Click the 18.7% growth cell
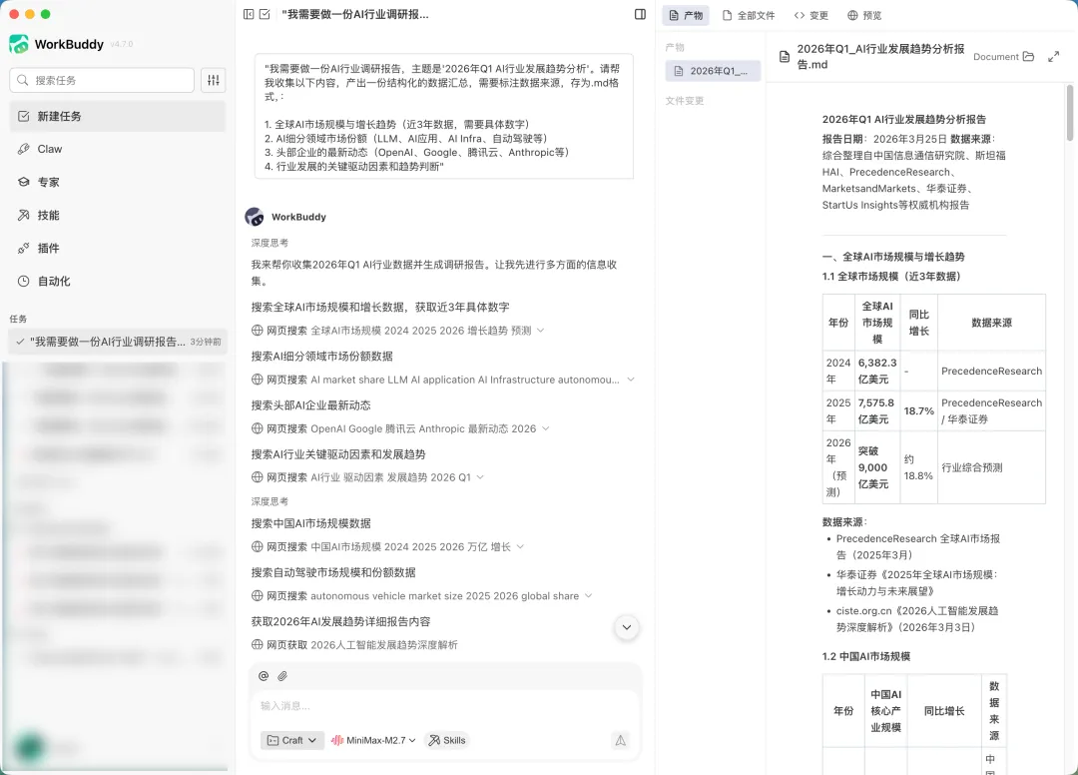Viewport: 1078px width, 775px height. 918,411
